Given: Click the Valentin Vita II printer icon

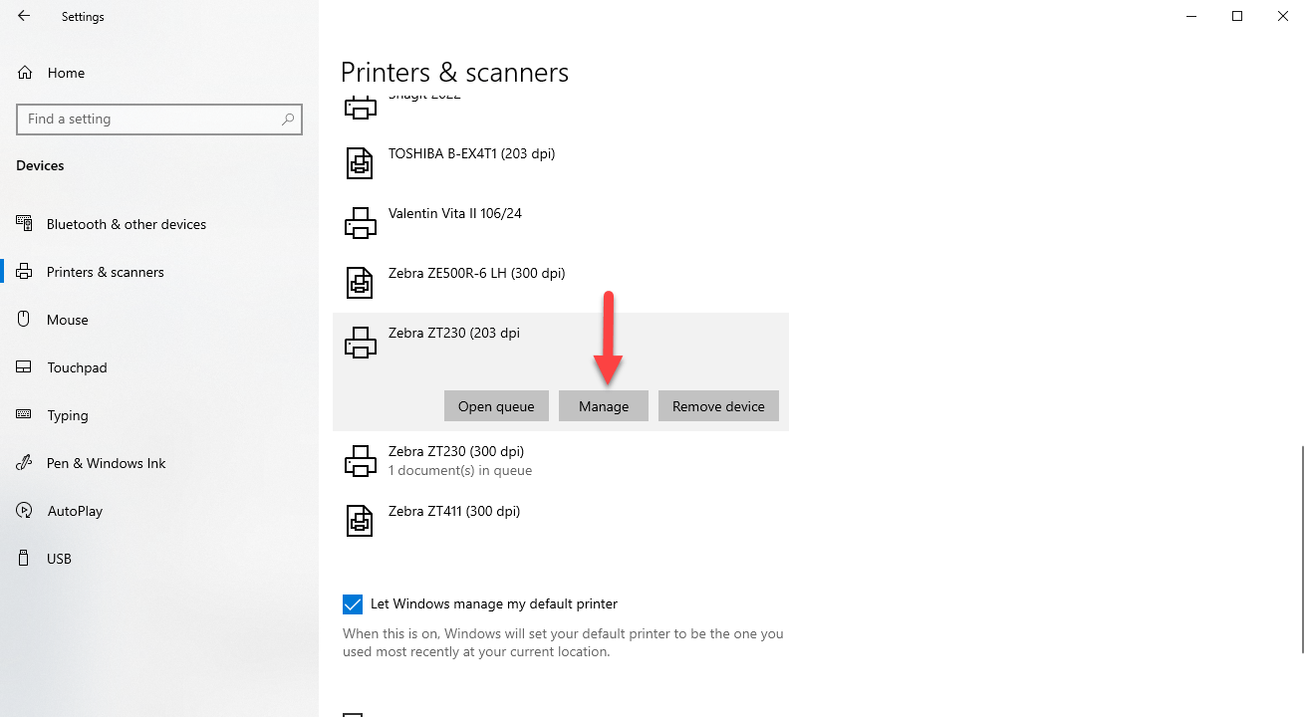Looking at the screenshot, I should click(x=360, y=222).
